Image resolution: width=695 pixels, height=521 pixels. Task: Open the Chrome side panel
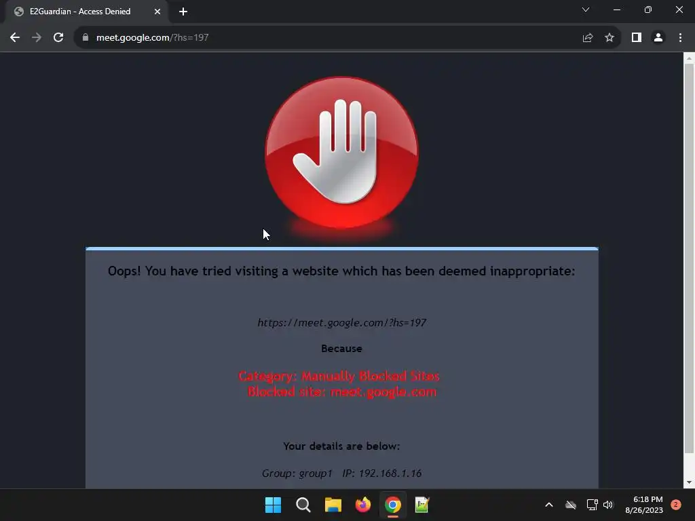[637, 38]
